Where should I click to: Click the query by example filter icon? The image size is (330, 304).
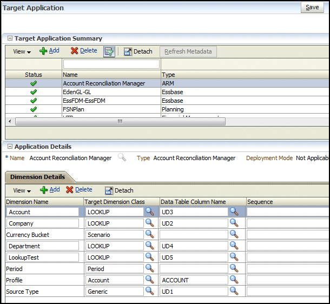click(109, 51)
